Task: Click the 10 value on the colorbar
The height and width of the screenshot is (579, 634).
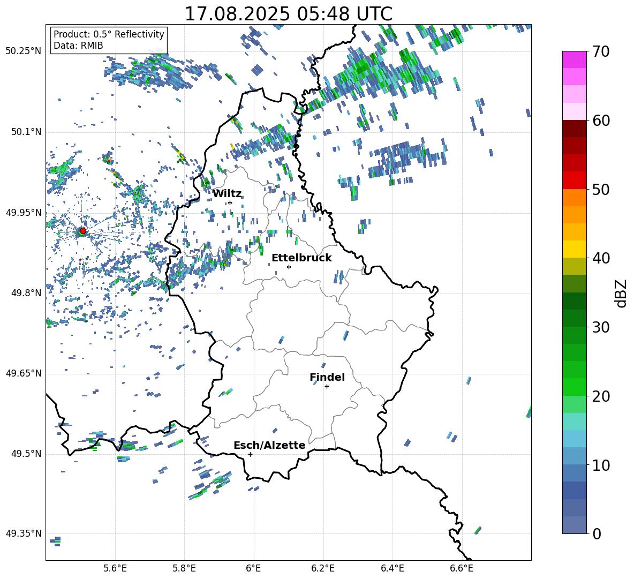Action: [601, 465]
